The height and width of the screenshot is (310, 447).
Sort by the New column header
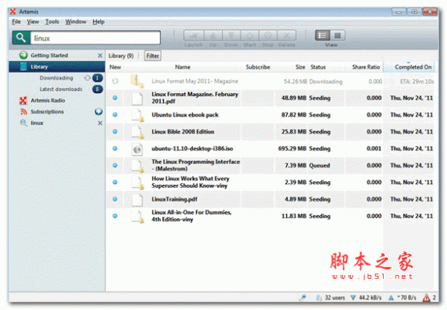(x=115, y=67)
